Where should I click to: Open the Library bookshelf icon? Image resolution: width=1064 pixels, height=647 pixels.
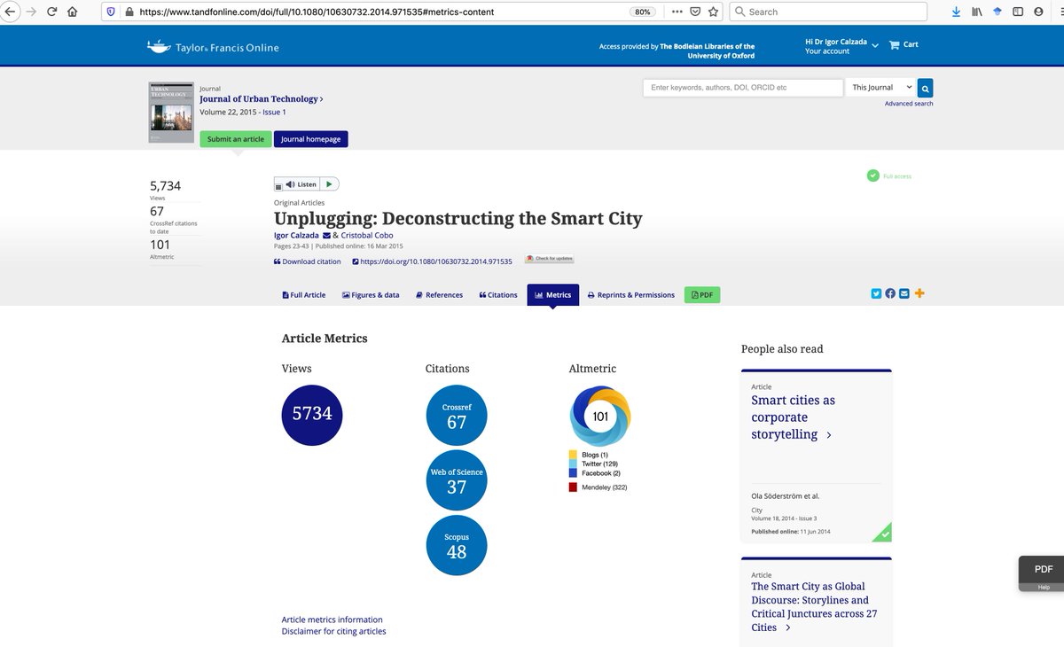[x=977, y=12]
